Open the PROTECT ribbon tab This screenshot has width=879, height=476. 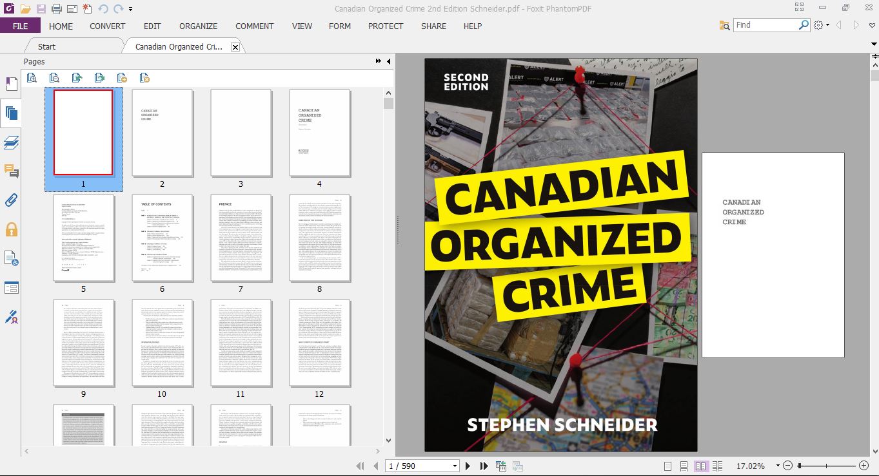point(386,26)
